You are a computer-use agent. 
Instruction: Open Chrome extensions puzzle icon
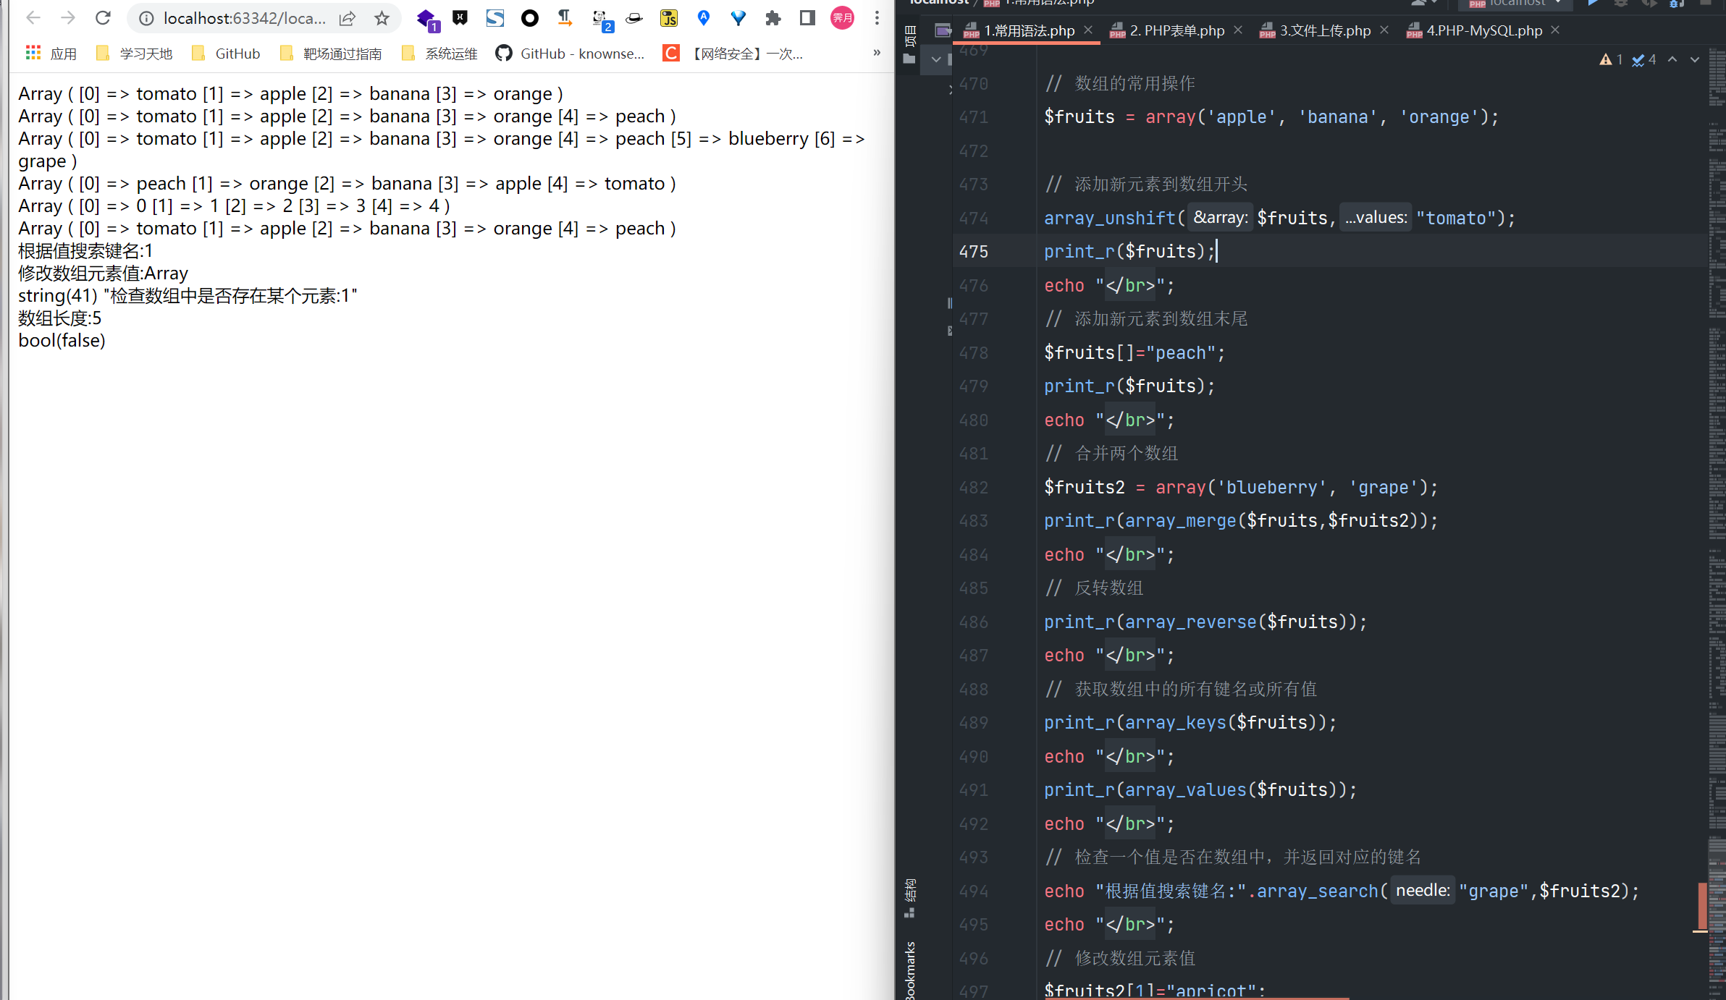pyautogui.click(x=773, y=18)
